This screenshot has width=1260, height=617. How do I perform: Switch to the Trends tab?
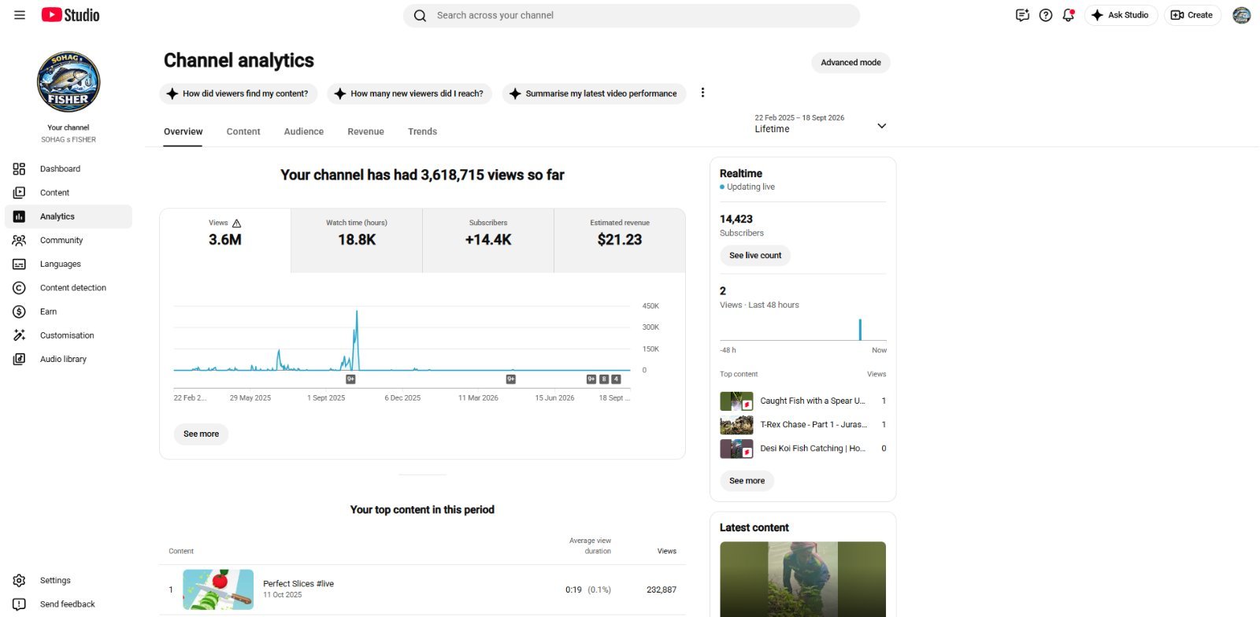pyautogui.click(x=422, y=131)
